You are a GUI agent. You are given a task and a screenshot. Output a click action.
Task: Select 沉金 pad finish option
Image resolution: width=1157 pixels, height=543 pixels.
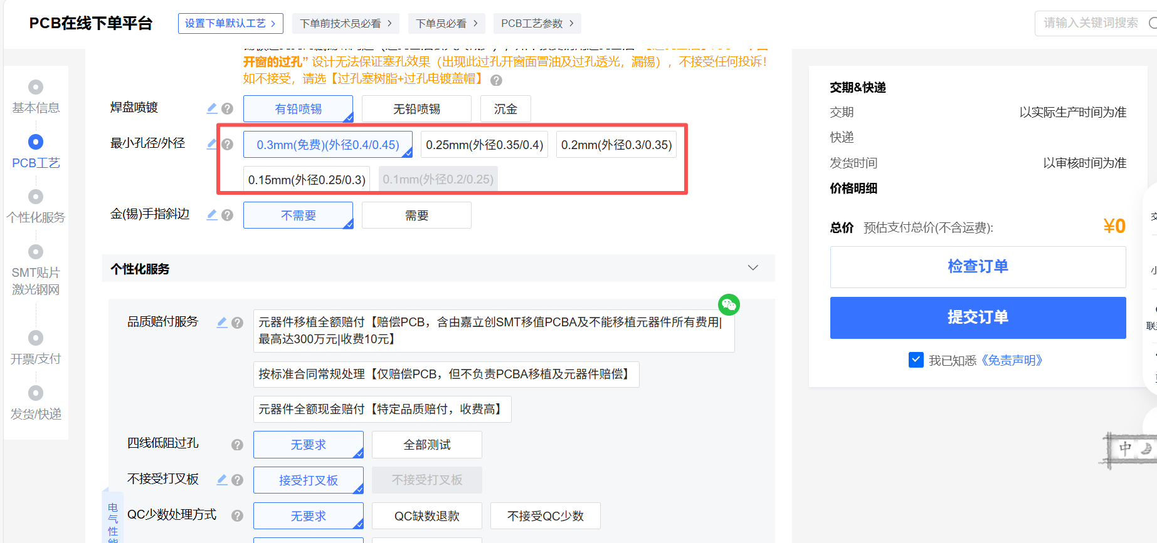point(505,109)
